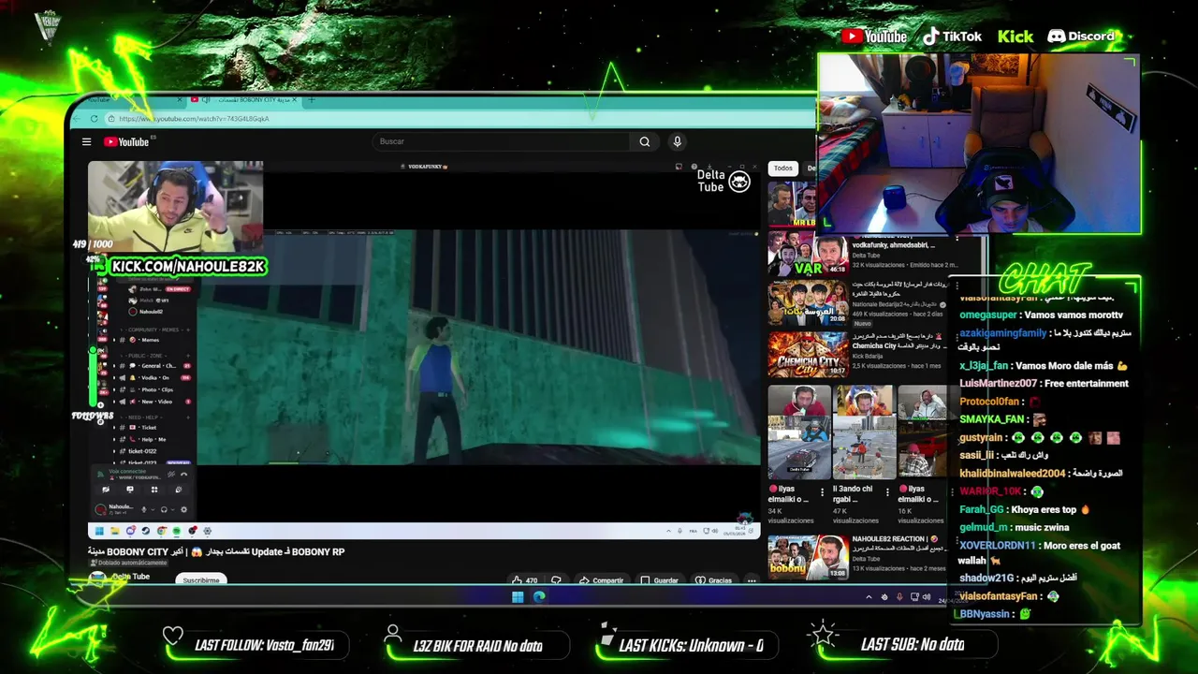Viewport: 1198px width, 674px height.
Task: Open Discord user settings gear icon
Action: click(183, 509)
